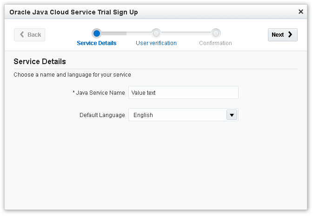The image size is (313, 216).
Task: Open the Service Details step label
Action: tap(97, 43)
